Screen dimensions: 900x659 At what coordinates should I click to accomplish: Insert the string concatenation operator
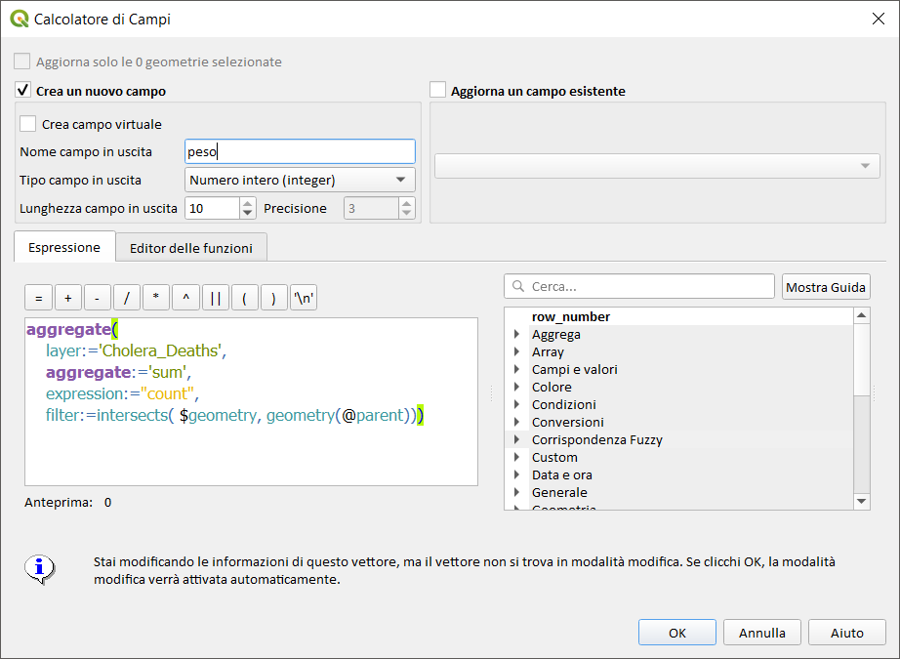click(x=215, y=298)
